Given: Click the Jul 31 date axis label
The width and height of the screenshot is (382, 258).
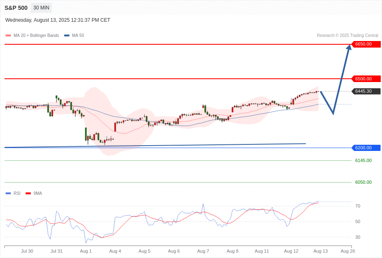Looking at the screenshot, I should 56,251.
